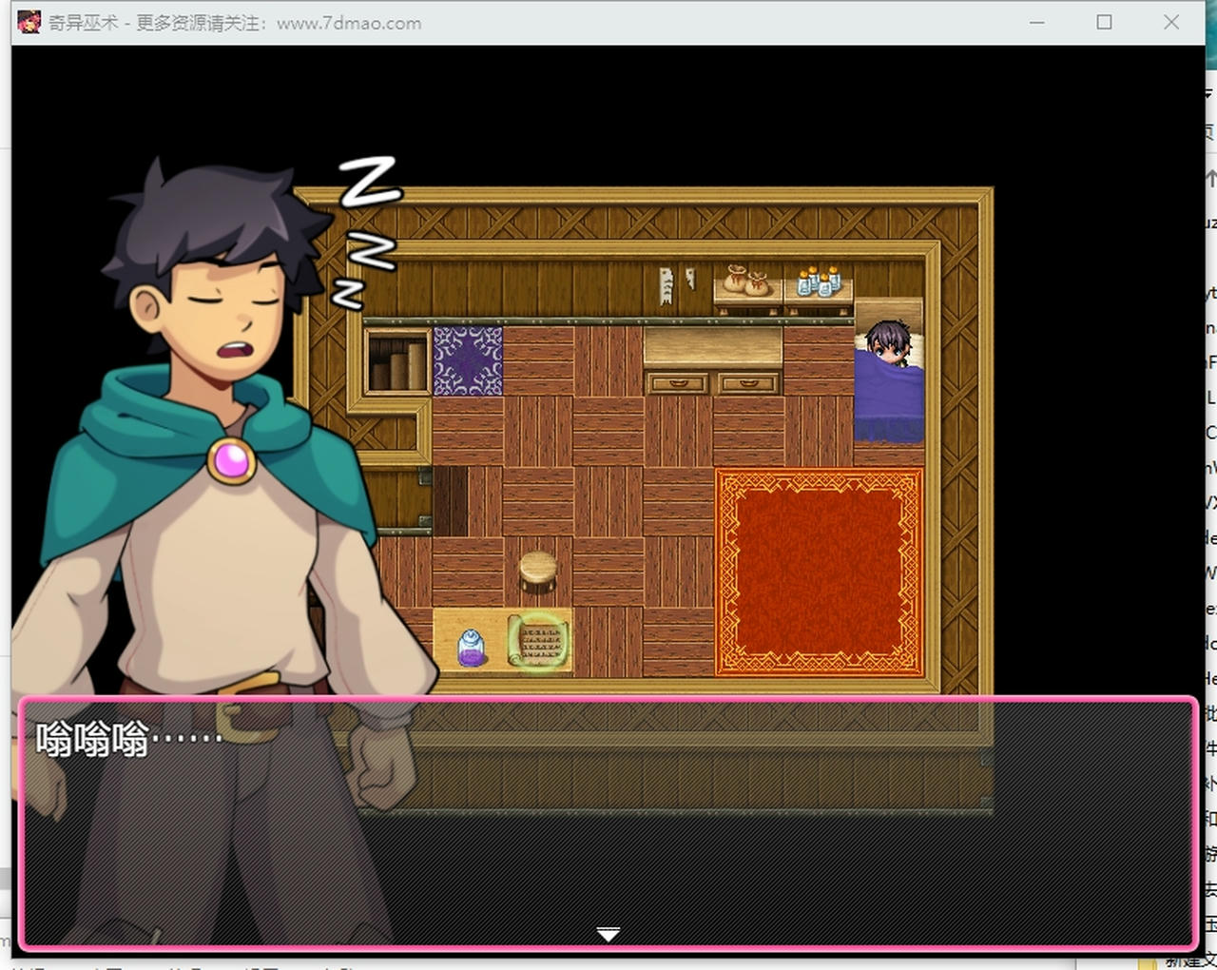
Task: Click the round wooden stool
Action: click(538, 571)
